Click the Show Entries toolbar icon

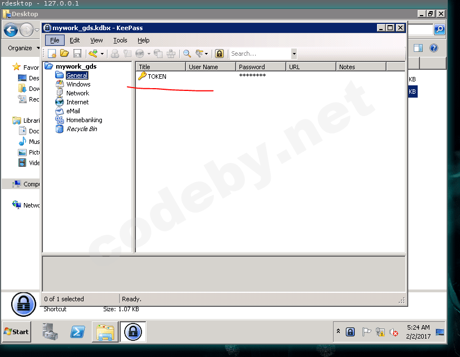tap(199, 54)
